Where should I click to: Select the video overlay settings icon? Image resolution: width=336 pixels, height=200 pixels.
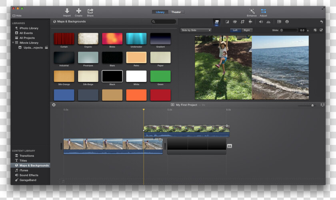coord(217,22)
